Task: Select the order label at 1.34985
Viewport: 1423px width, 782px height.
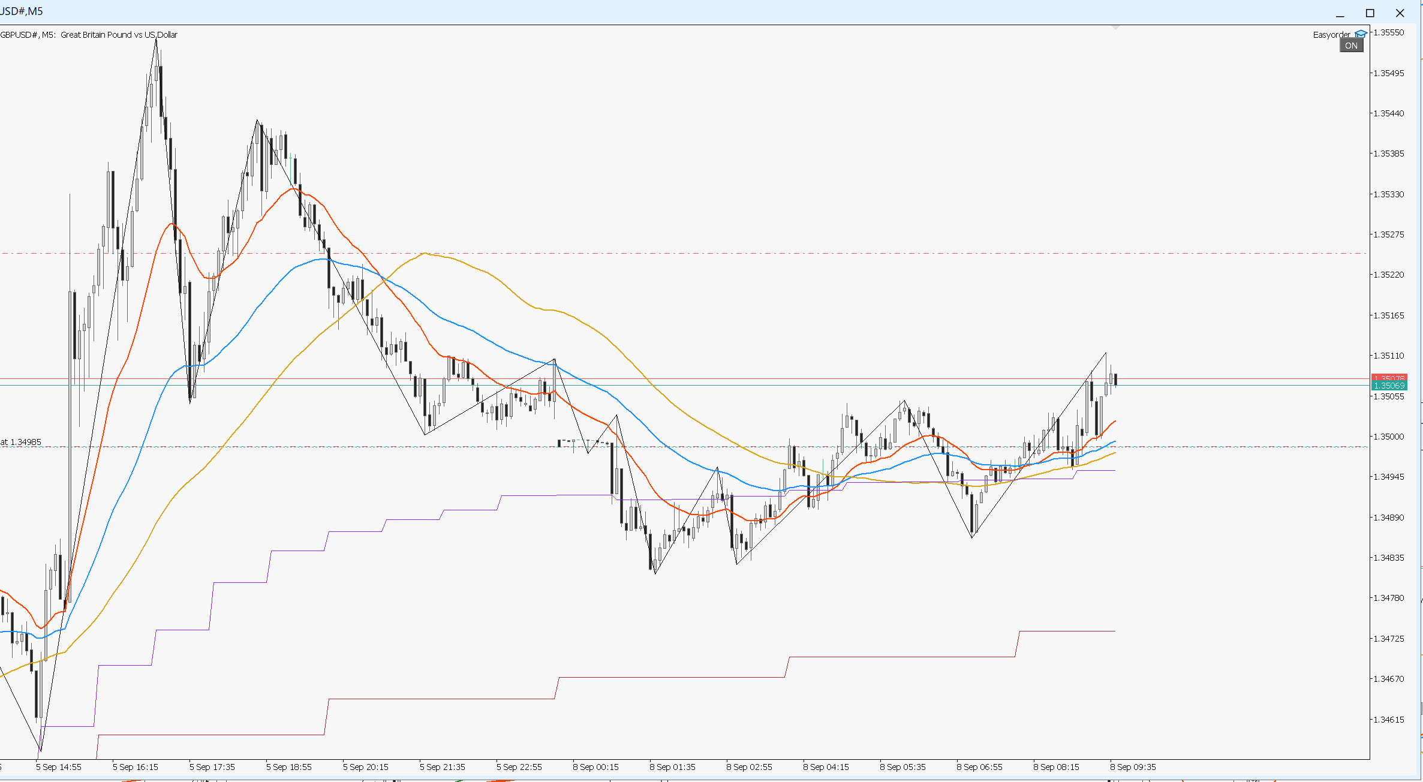Action: click(21, 442)
